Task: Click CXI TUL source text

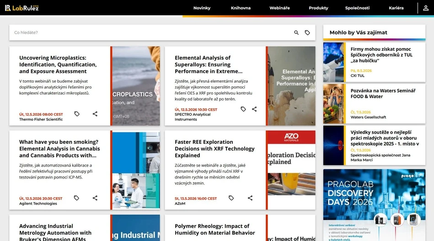Action: pyautogui.click(x=357, y=75)
